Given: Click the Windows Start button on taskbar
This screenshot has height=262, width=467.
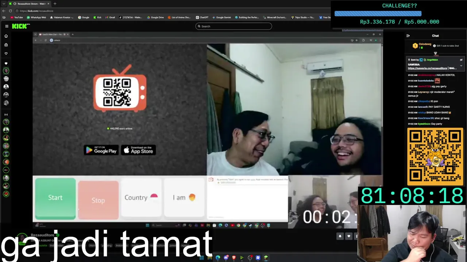Looking at the screenshot, I should (202, 258).
